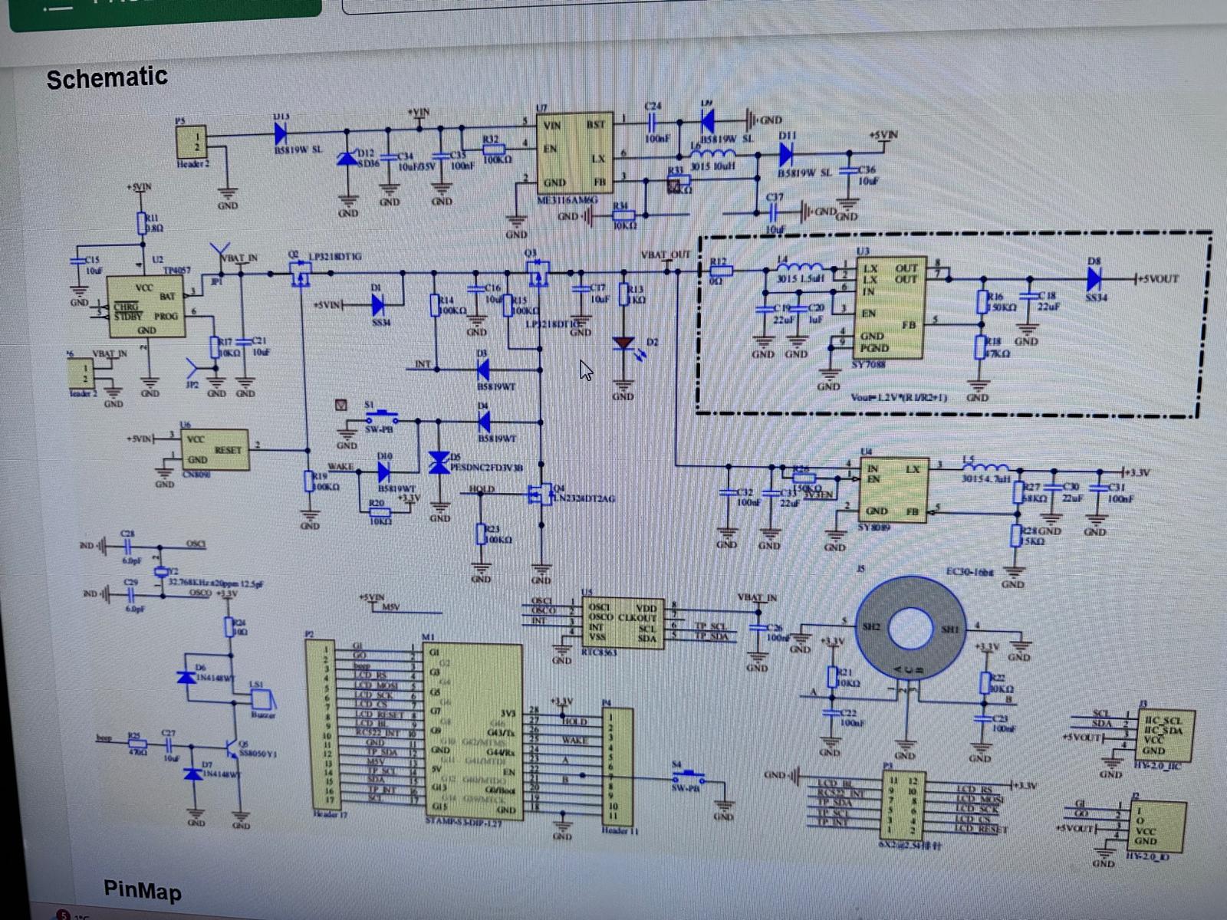Click the red D2 LED symbol

(625, 343)
